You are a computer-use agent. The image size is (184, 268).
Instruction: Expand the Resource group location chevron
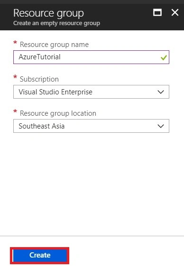pyautogui.click(x=161, y=126)
